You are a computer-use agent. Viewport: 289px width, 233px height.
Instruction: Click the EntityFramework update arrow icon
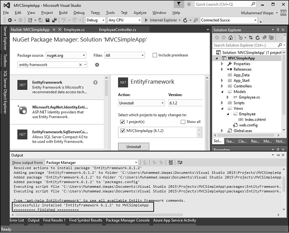click(x=95, y=82)
